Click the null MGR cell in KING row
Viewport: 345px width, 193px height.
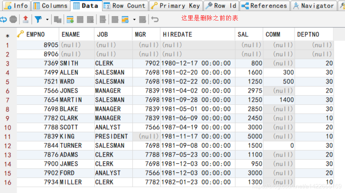coord(147,136)
